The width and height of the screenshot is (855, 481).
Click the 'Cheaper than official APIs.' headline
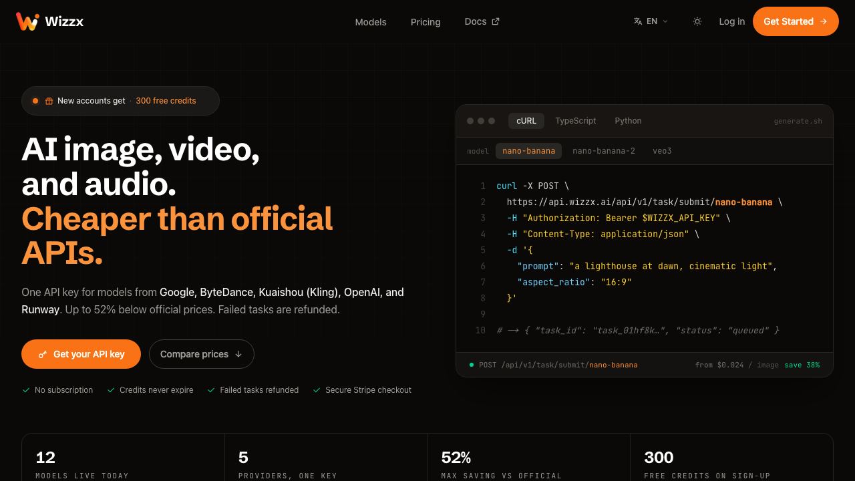177,236
